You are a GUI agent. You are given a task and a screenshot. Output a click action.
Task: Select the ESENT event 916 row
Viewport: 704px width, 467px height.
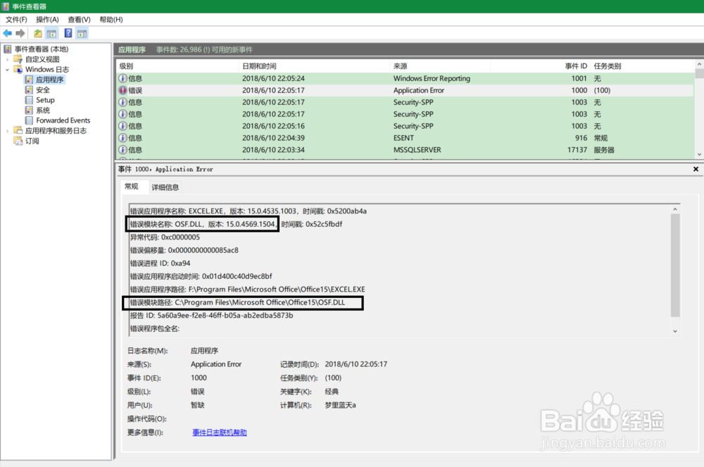pyautogui.click(x=405, y=138)
